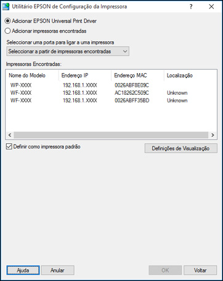Viewport: 223px width, 281px height.
Task: Click the question mark help button
Action: (191, 7)
